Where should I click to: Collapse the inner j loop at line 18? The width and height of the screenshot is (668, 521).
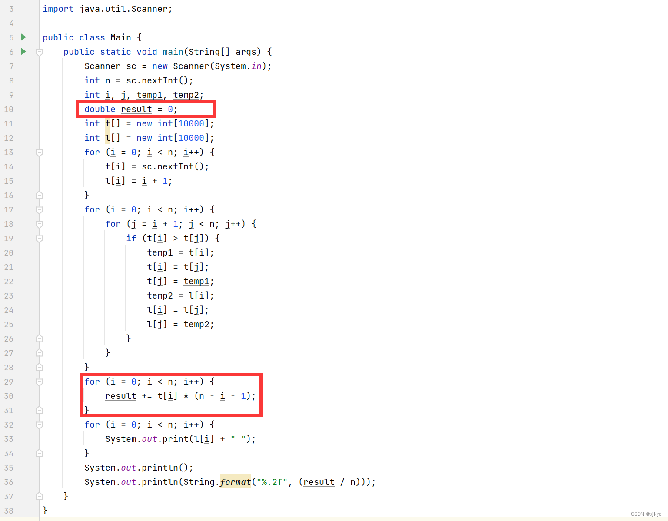point(39,224)
